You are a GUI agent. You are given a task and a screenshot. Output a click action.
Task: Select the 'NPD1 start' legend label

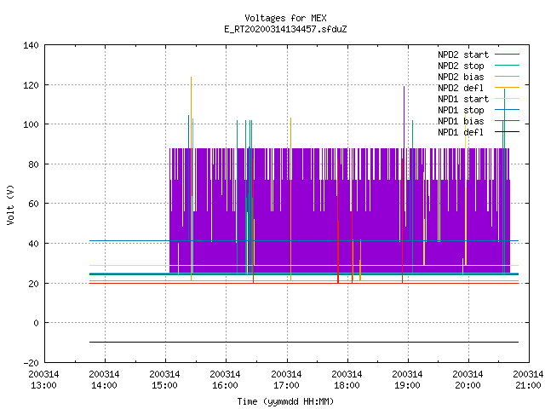click(x=463, y=99)
